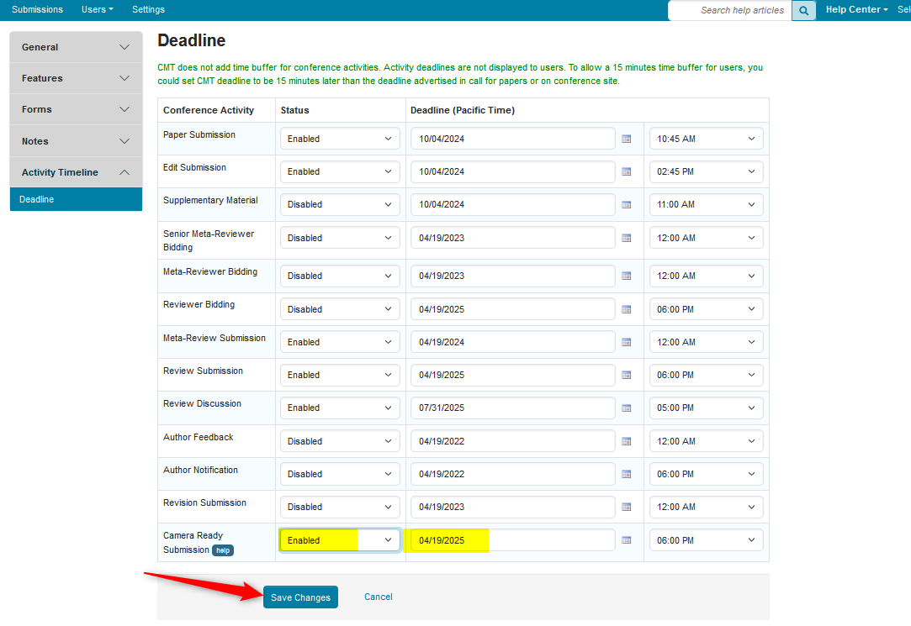Open calendar icon for Reviewer Bidding date

[x=626, y=309]
